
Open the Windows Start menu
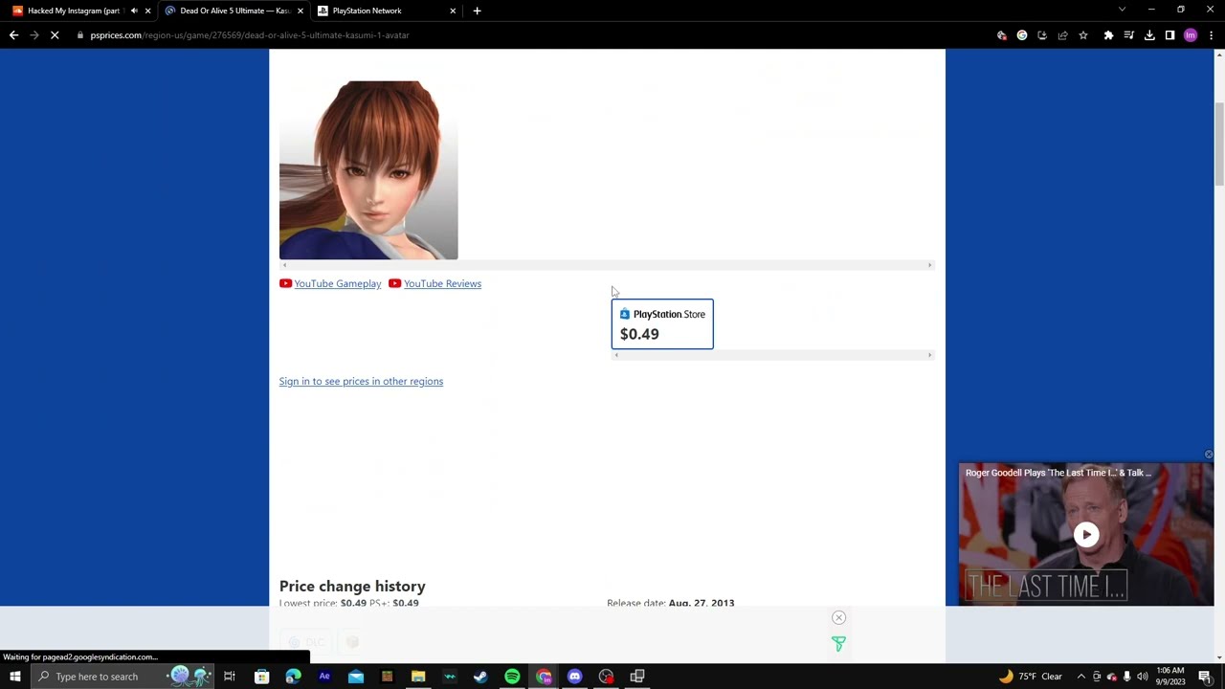(14, 677)
